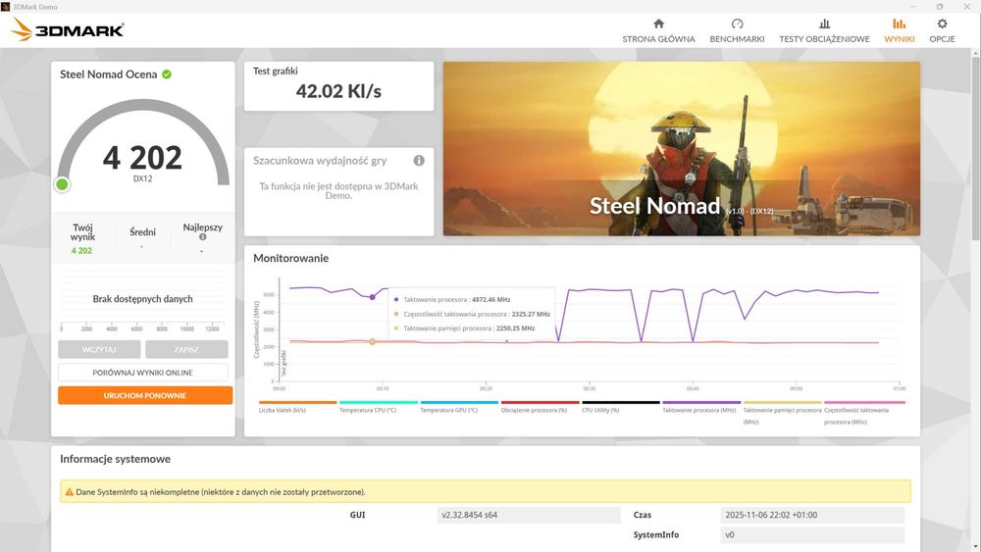
Task: Click the Twój wynik value 4 202
Action: coord(81,251)
